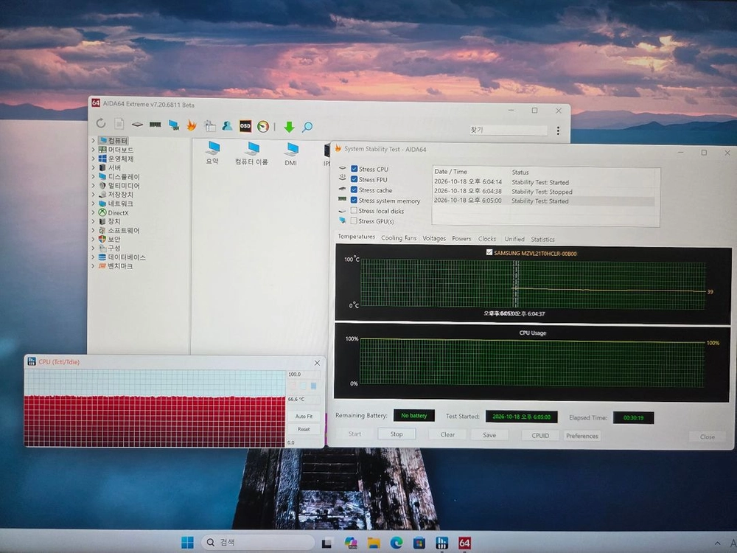Switch to the Clocks tab
Screen dimensions: 737x553
point(487,239)
